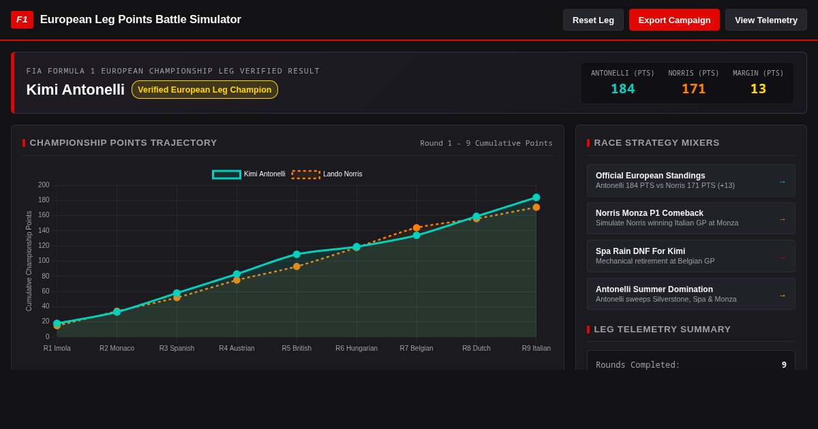Click Antonelli data point at R5 British

[297, 254]
